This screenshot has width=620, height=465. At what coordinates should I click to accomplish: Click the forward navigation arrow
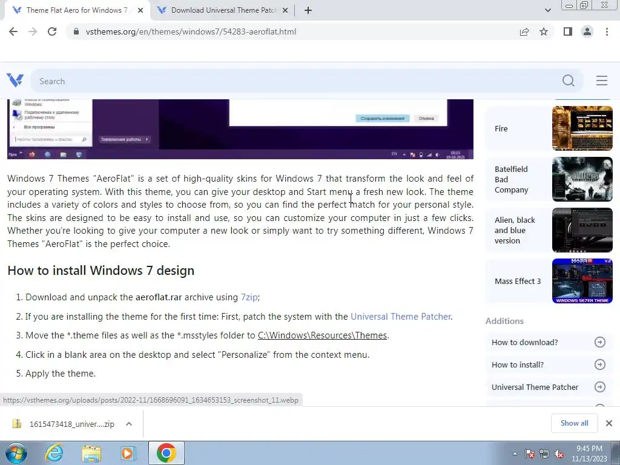click(33, 31)
